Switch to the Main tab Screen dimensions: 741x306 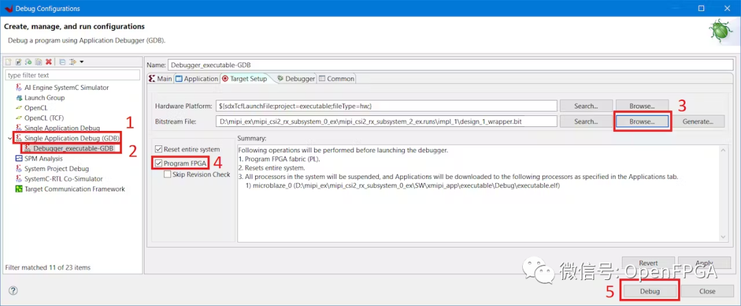(x=161, y=79)
